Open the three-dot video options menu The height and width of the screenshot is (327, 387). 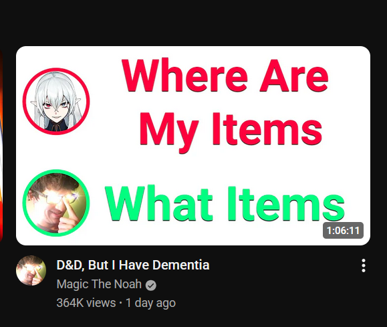pyautogui.click(x=364, y=265)
